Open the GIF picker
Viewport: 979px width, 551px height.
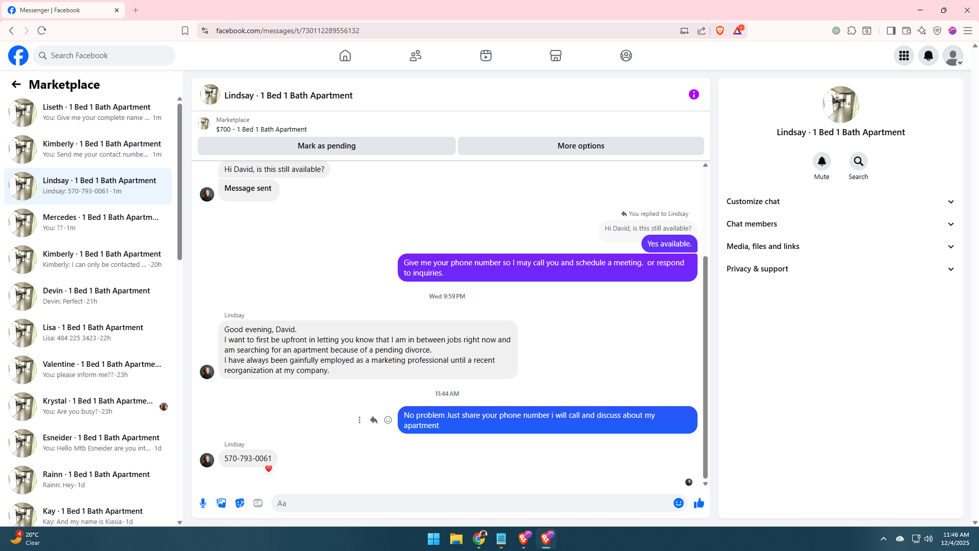258,503
